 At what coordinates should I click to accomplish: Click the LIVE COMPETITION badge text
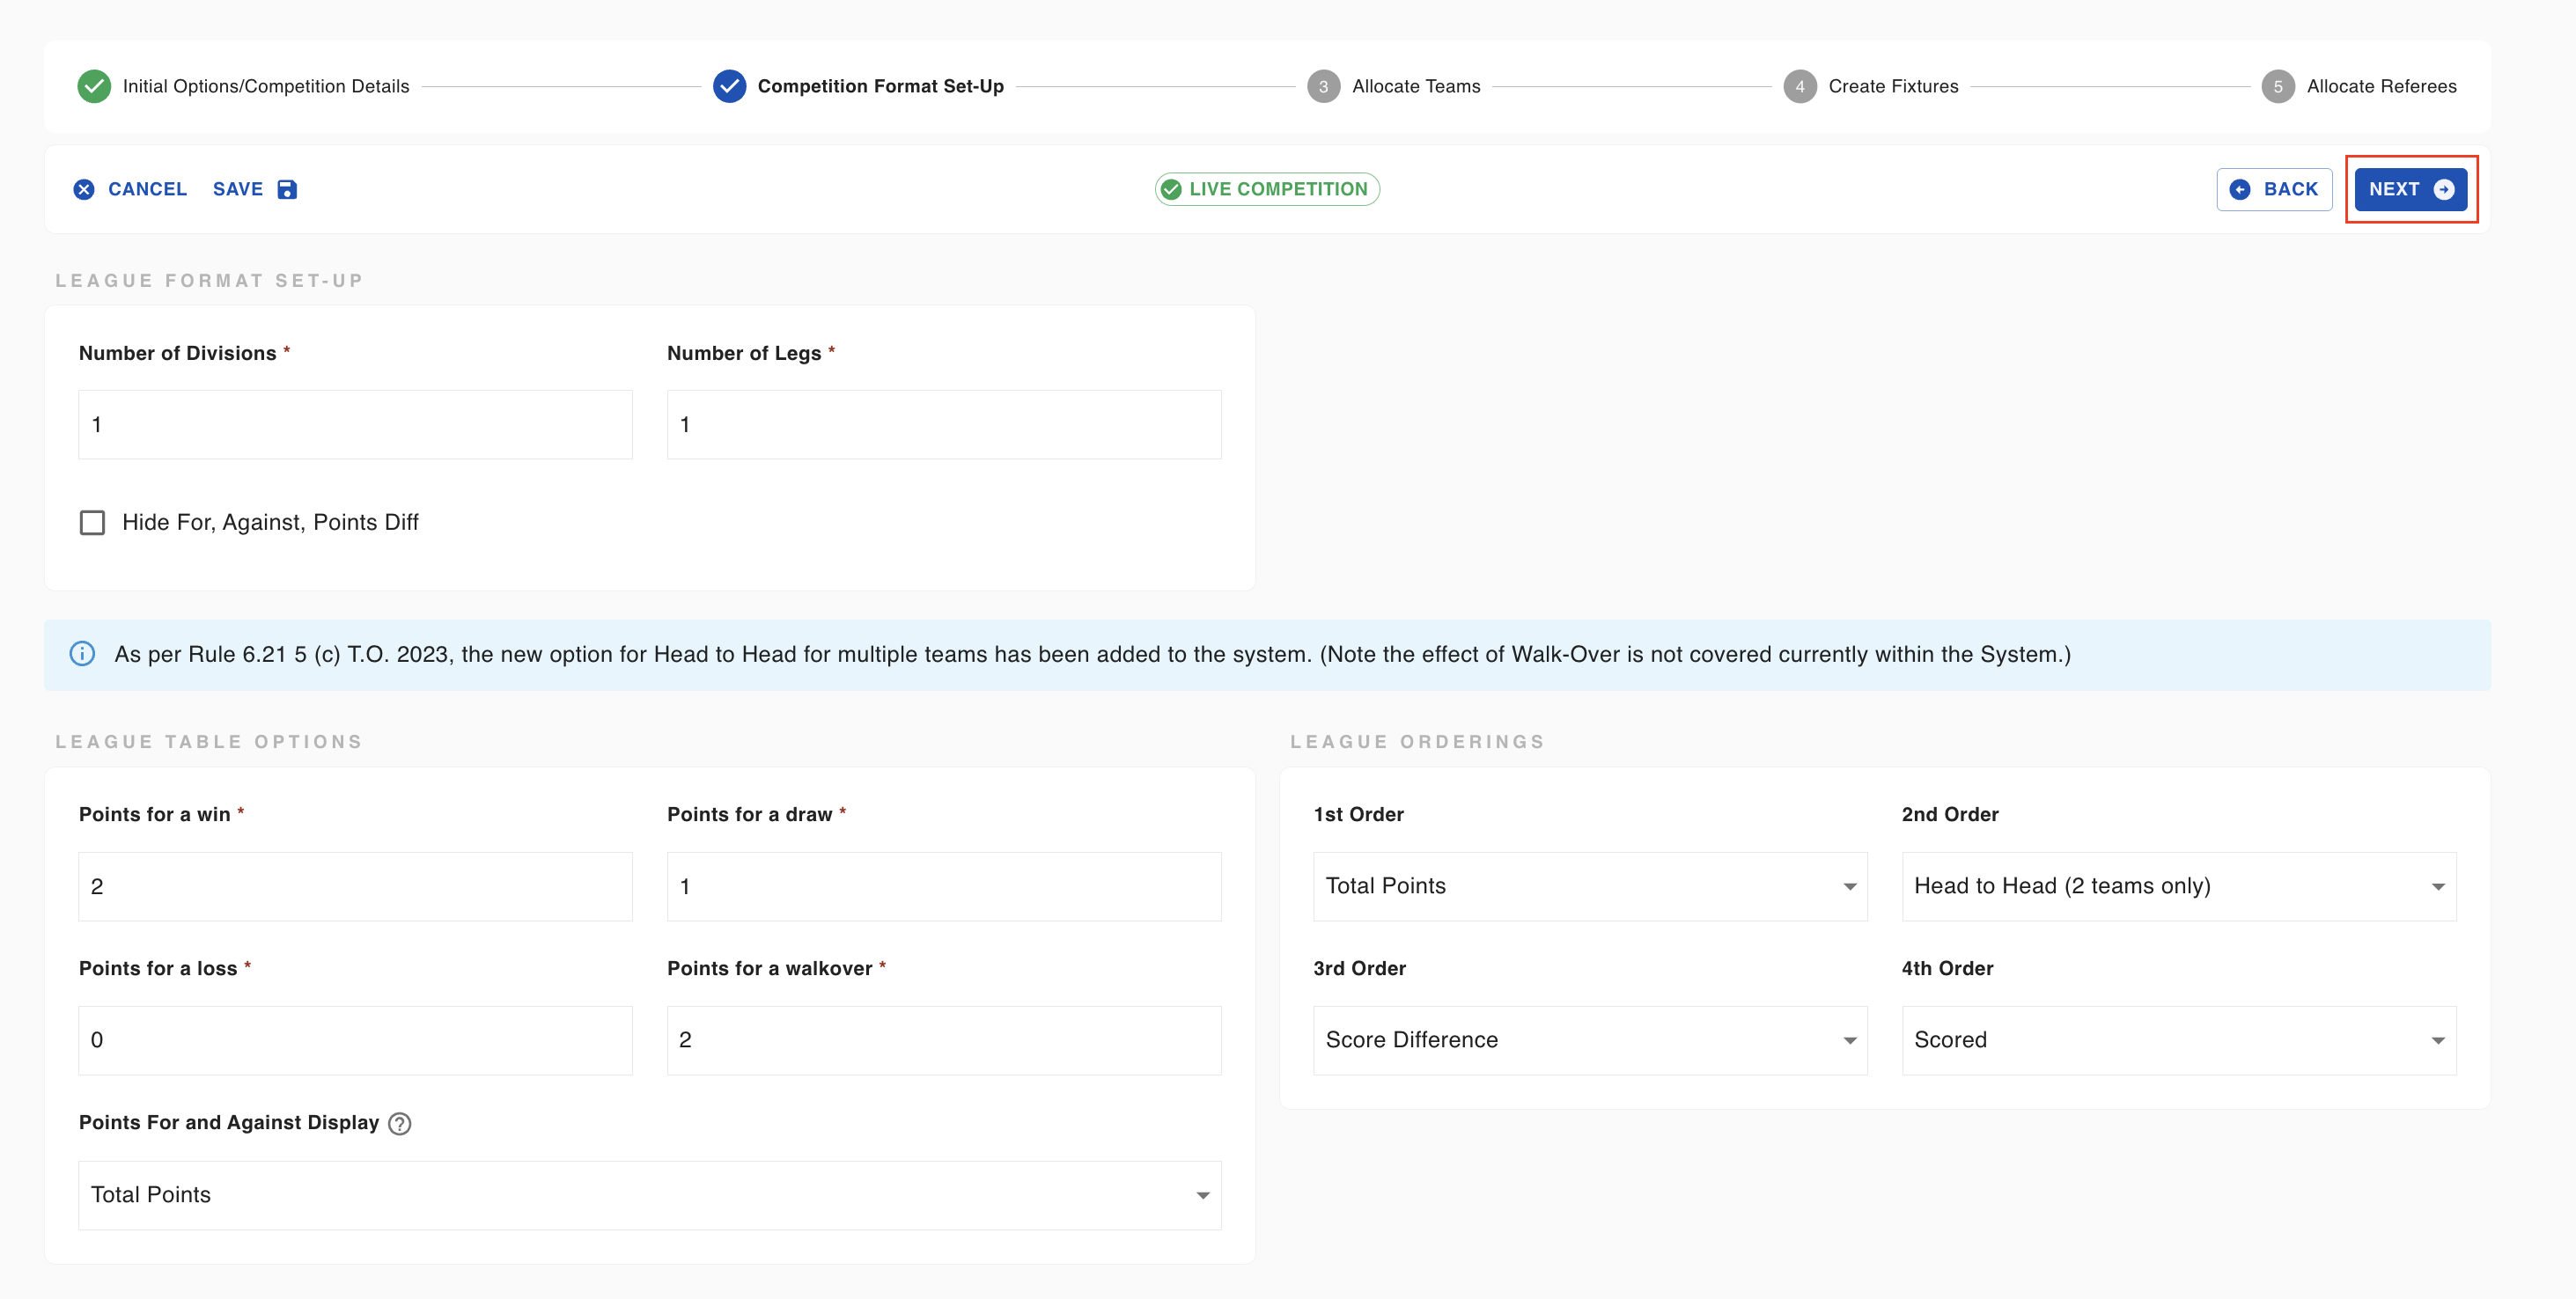coord(1278,189)
